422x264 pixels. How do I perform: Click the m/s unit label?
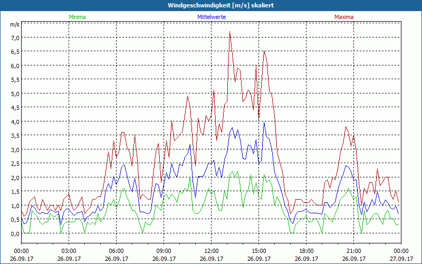point(15,24)
